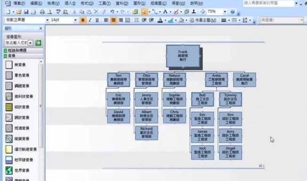Toggle Italic formatting

point(90,20)
